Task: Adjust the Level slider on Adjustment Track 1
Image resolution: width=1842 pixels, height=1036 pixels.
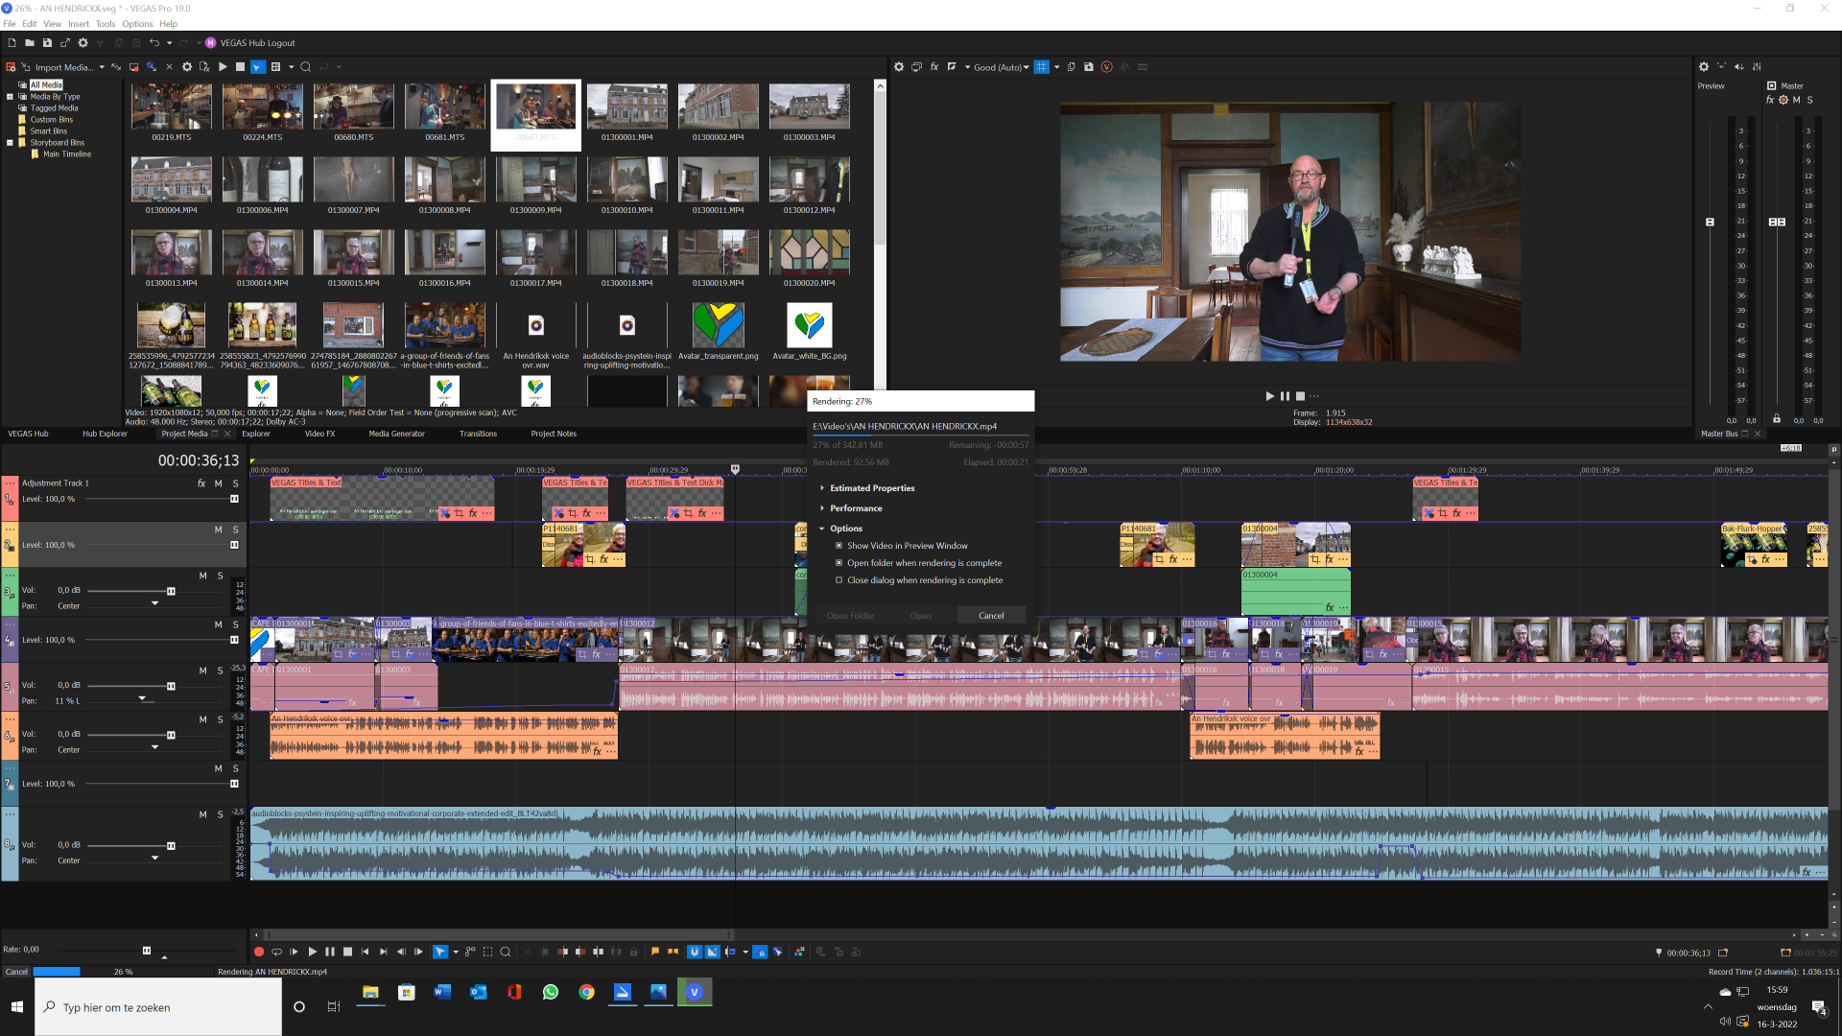Action: [x=234, y=499]
